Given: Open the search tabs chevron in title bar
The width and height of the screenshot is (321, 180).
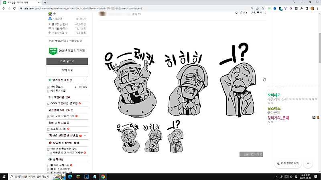Looking at the screenshot, I should [x=294, y=2].
